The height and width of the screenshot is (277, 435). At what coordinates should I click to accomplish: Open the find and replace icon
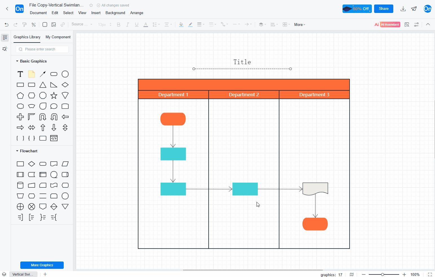coord(407,25)
